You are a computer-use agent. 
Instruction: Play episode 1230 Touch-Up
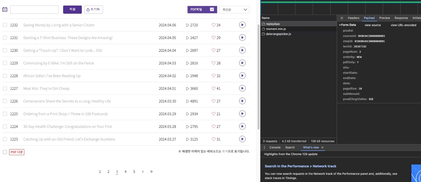click(242, 50)
